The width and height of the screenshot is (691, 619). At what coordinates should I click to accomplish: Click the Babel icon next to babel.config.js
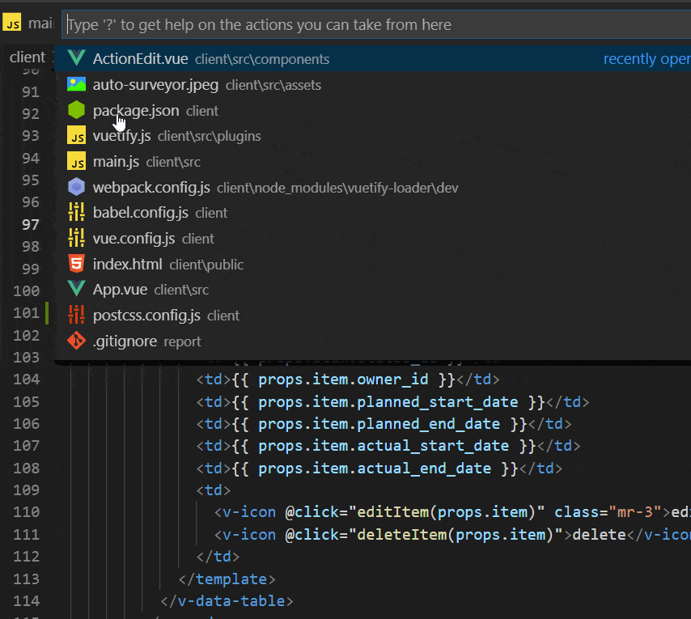click(77, 212)
